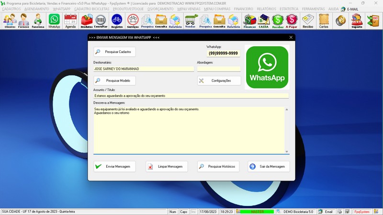Viewport: 383px width, 215px height.
Task: Open the Clientes toolbar icon
Action: click(10, 21)
